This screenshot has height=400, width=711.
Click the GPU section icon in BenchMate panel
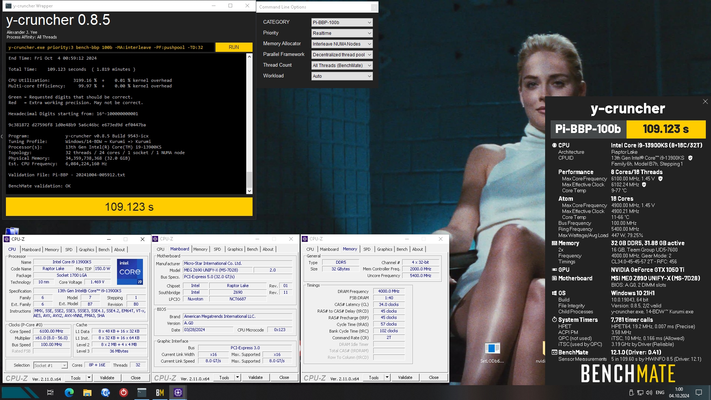click(x=554, y=270)
